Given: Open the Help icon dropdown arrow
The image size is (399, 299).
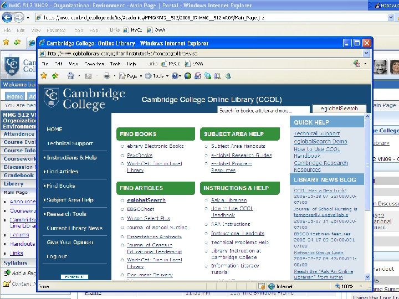Looking at the screenshot, I should click(x=180, y=76).
